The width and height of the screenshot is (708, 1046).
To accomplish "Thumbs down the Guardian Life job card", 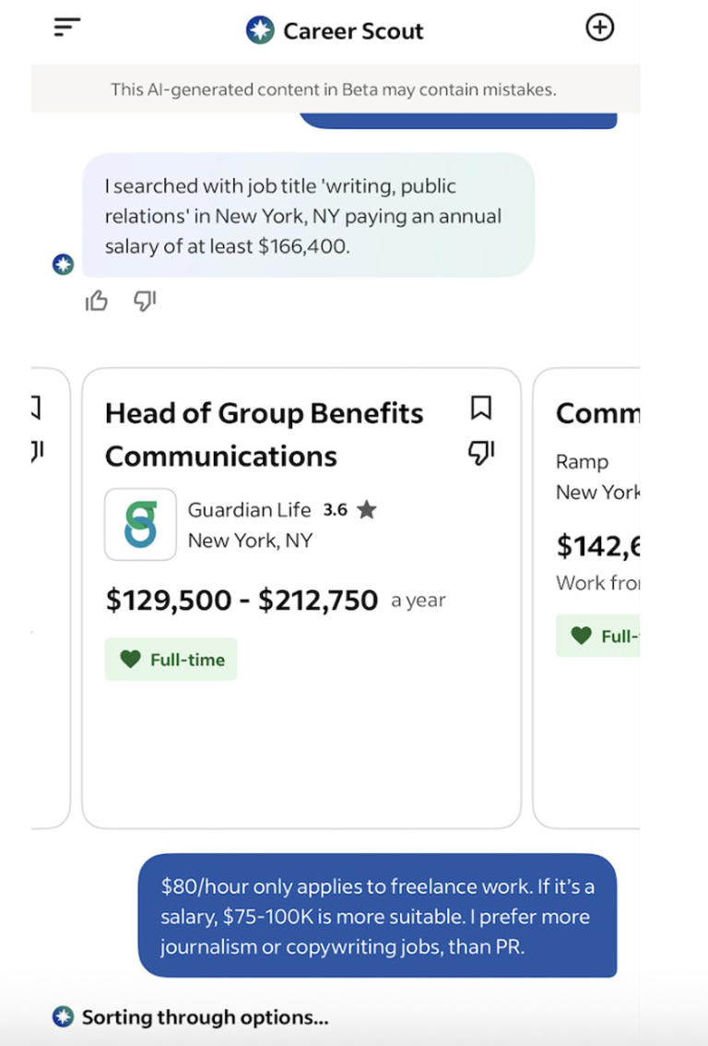I will 480,451.
